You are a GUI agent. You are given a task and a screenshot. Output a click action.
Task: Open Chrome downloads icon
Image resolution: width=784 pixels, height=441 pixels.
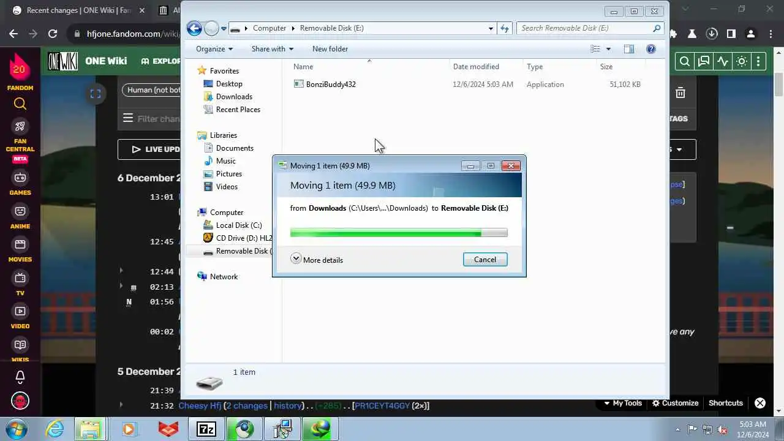coord(712,34)
